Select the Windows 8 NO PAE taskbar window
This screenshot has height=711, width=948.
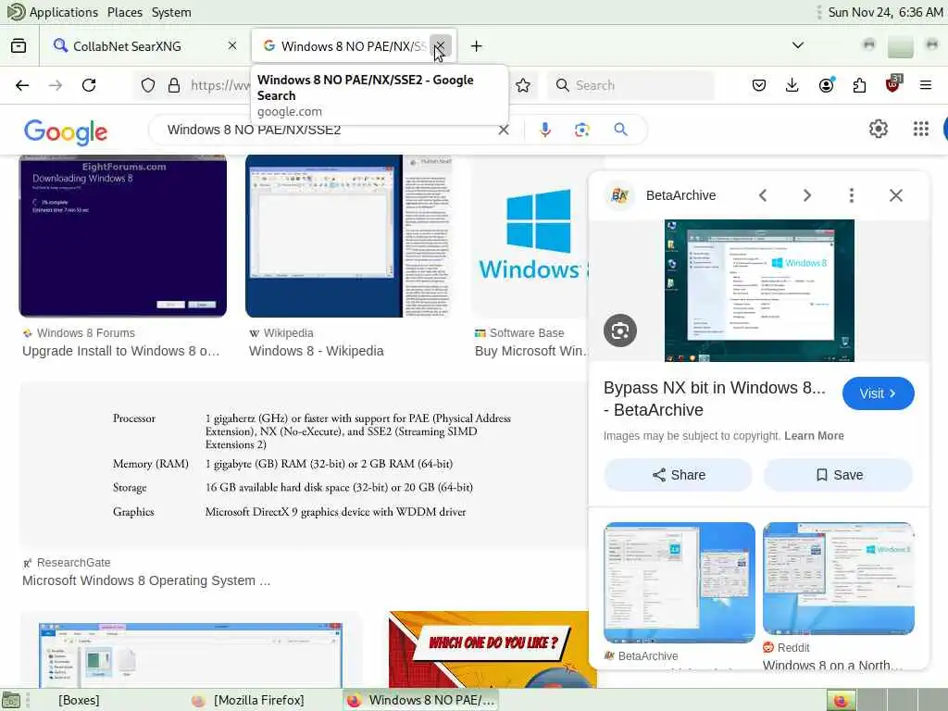tap(421, 700)
